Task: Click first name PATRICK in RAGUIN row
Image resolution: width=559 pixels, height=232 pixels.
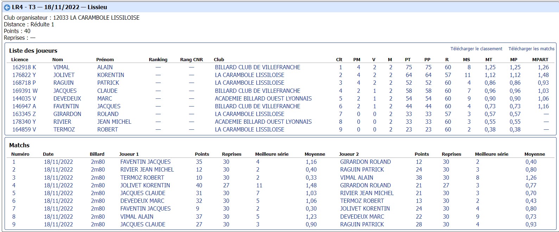Action: [108, 83]
